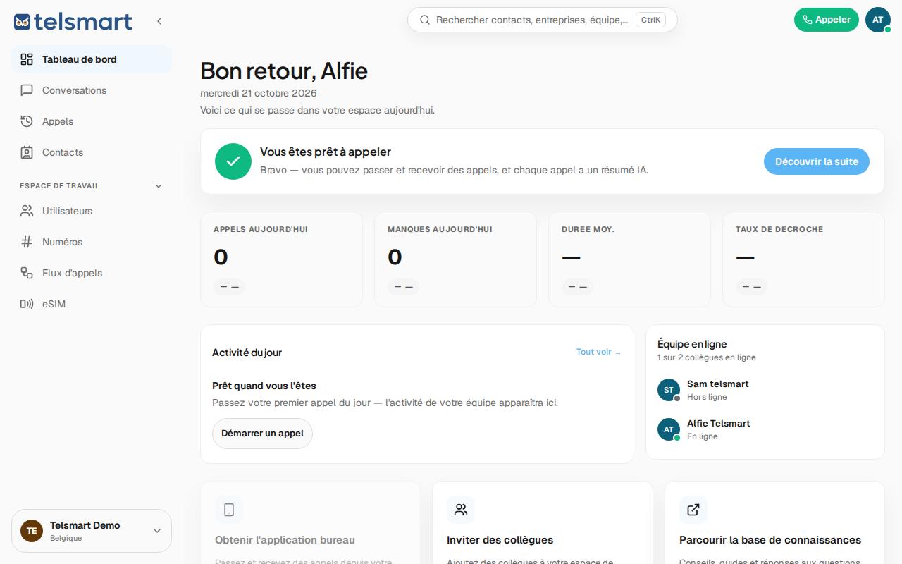Click the Découvrir la suite button
The image size is (902, 564).
pos(817,161)
